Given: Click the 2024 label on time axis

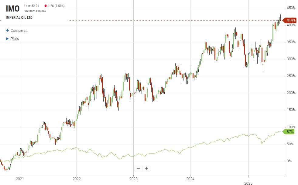Looking at the screenshot, I should (x=190, y=179).
